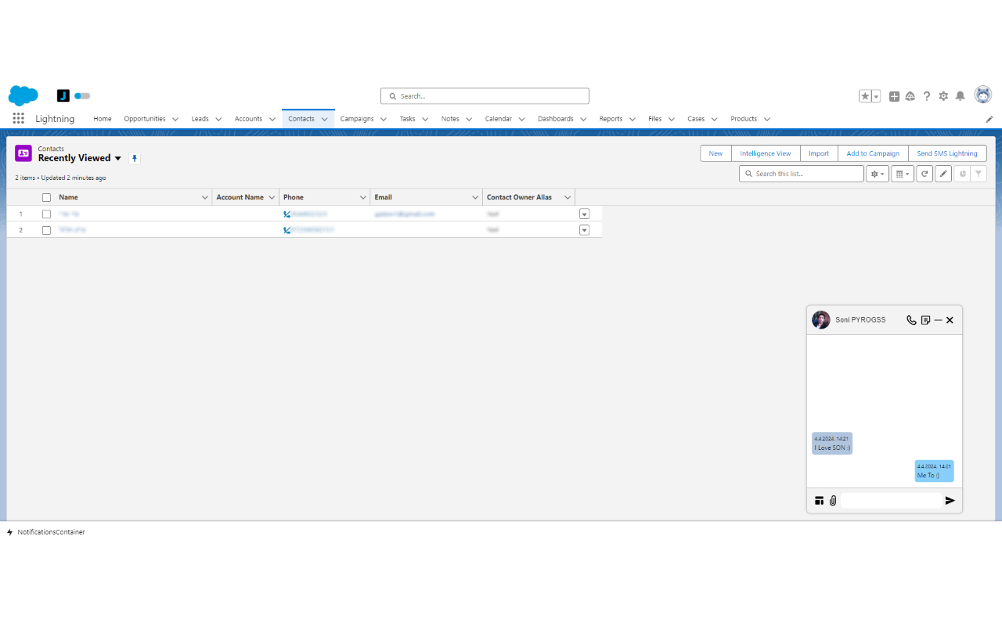Image resolution: width=1002 pixels, height=626 pixels.
Task: Pin the Recently Viewed list view
Action: click(x=135, y=158)
